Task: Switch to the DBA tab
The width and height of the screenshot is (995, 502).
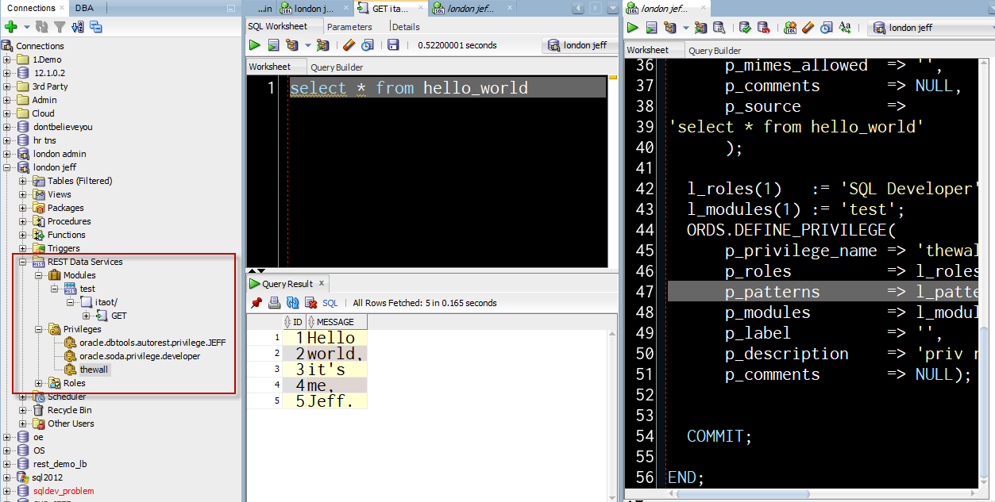Action: [84, 8]
